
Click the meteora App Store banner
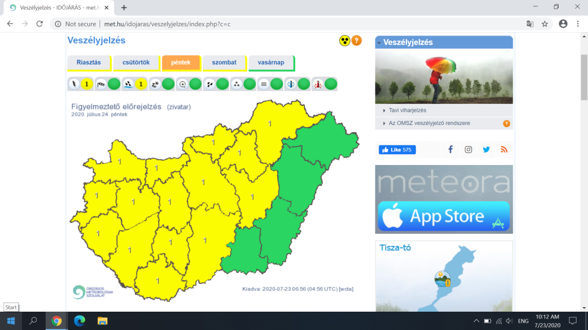coord(444,199)
